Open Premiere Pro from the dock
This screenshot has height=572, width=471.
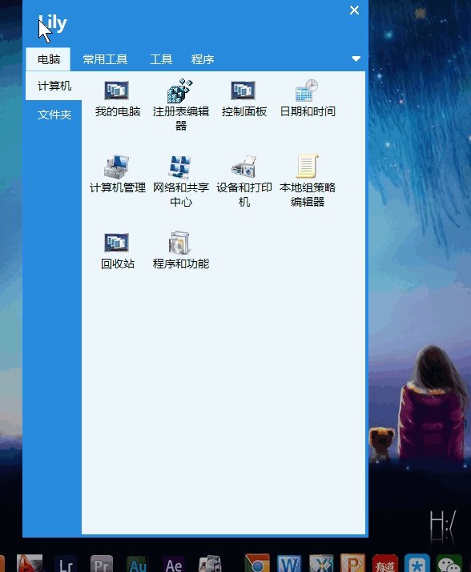click(x=102, y=563)
